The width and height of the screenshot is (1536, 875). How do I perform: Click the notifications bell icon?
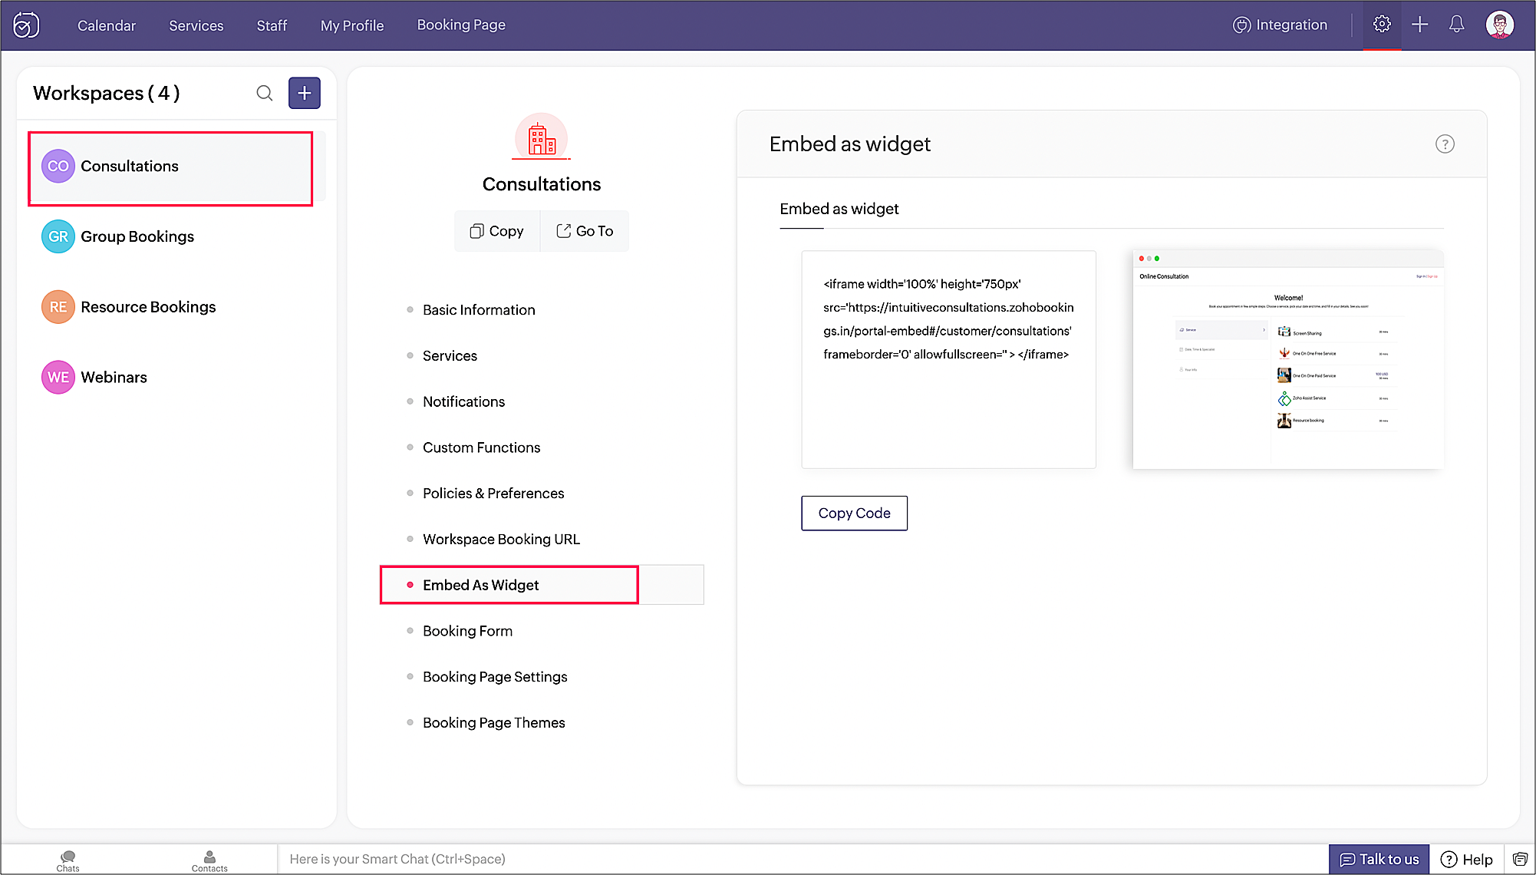(1456, 25)
